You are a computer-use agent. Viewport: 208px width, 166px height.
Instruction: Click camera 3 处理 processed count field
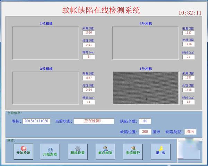88,90
